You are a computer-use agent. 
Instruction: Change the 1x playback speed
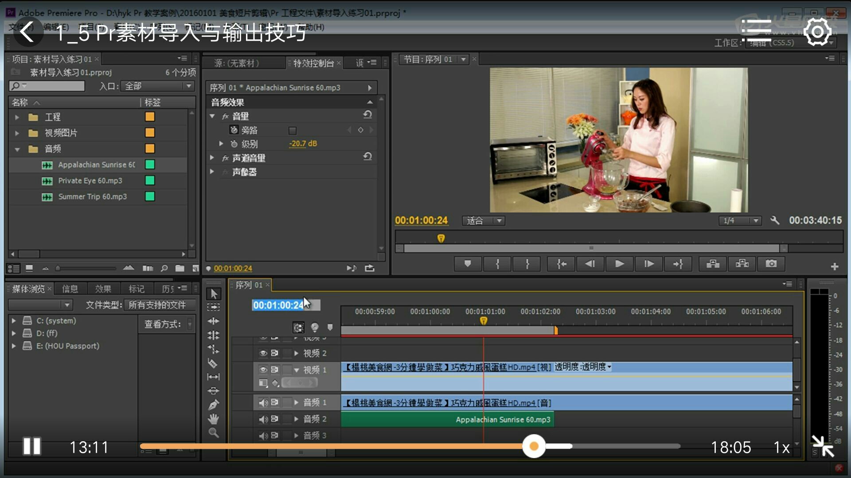coord(781,447)
